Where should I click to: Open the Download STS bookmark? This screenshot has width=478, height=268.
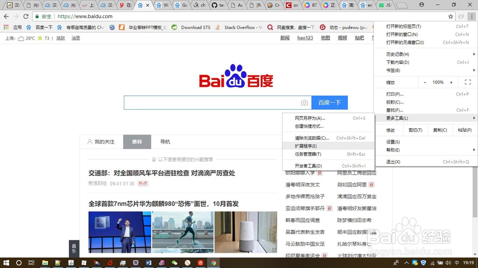tap(191, 27)
